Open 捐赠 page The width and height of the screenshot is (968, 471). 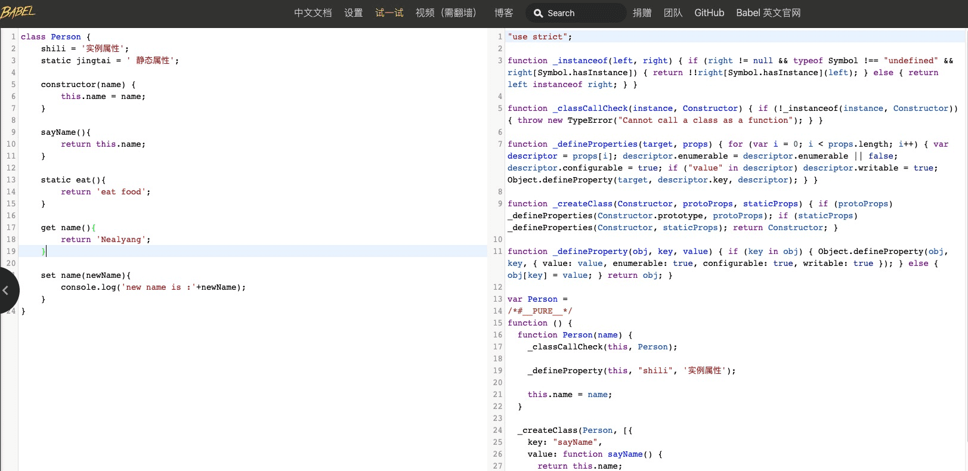pyautogui.click(x=642, y=13)
